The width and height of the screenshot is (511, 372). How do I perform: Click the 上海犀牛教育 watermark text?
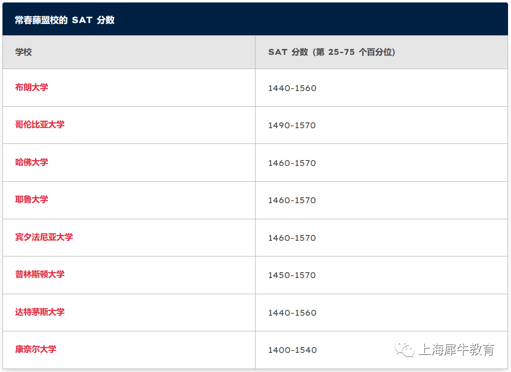tap(457, 349)
